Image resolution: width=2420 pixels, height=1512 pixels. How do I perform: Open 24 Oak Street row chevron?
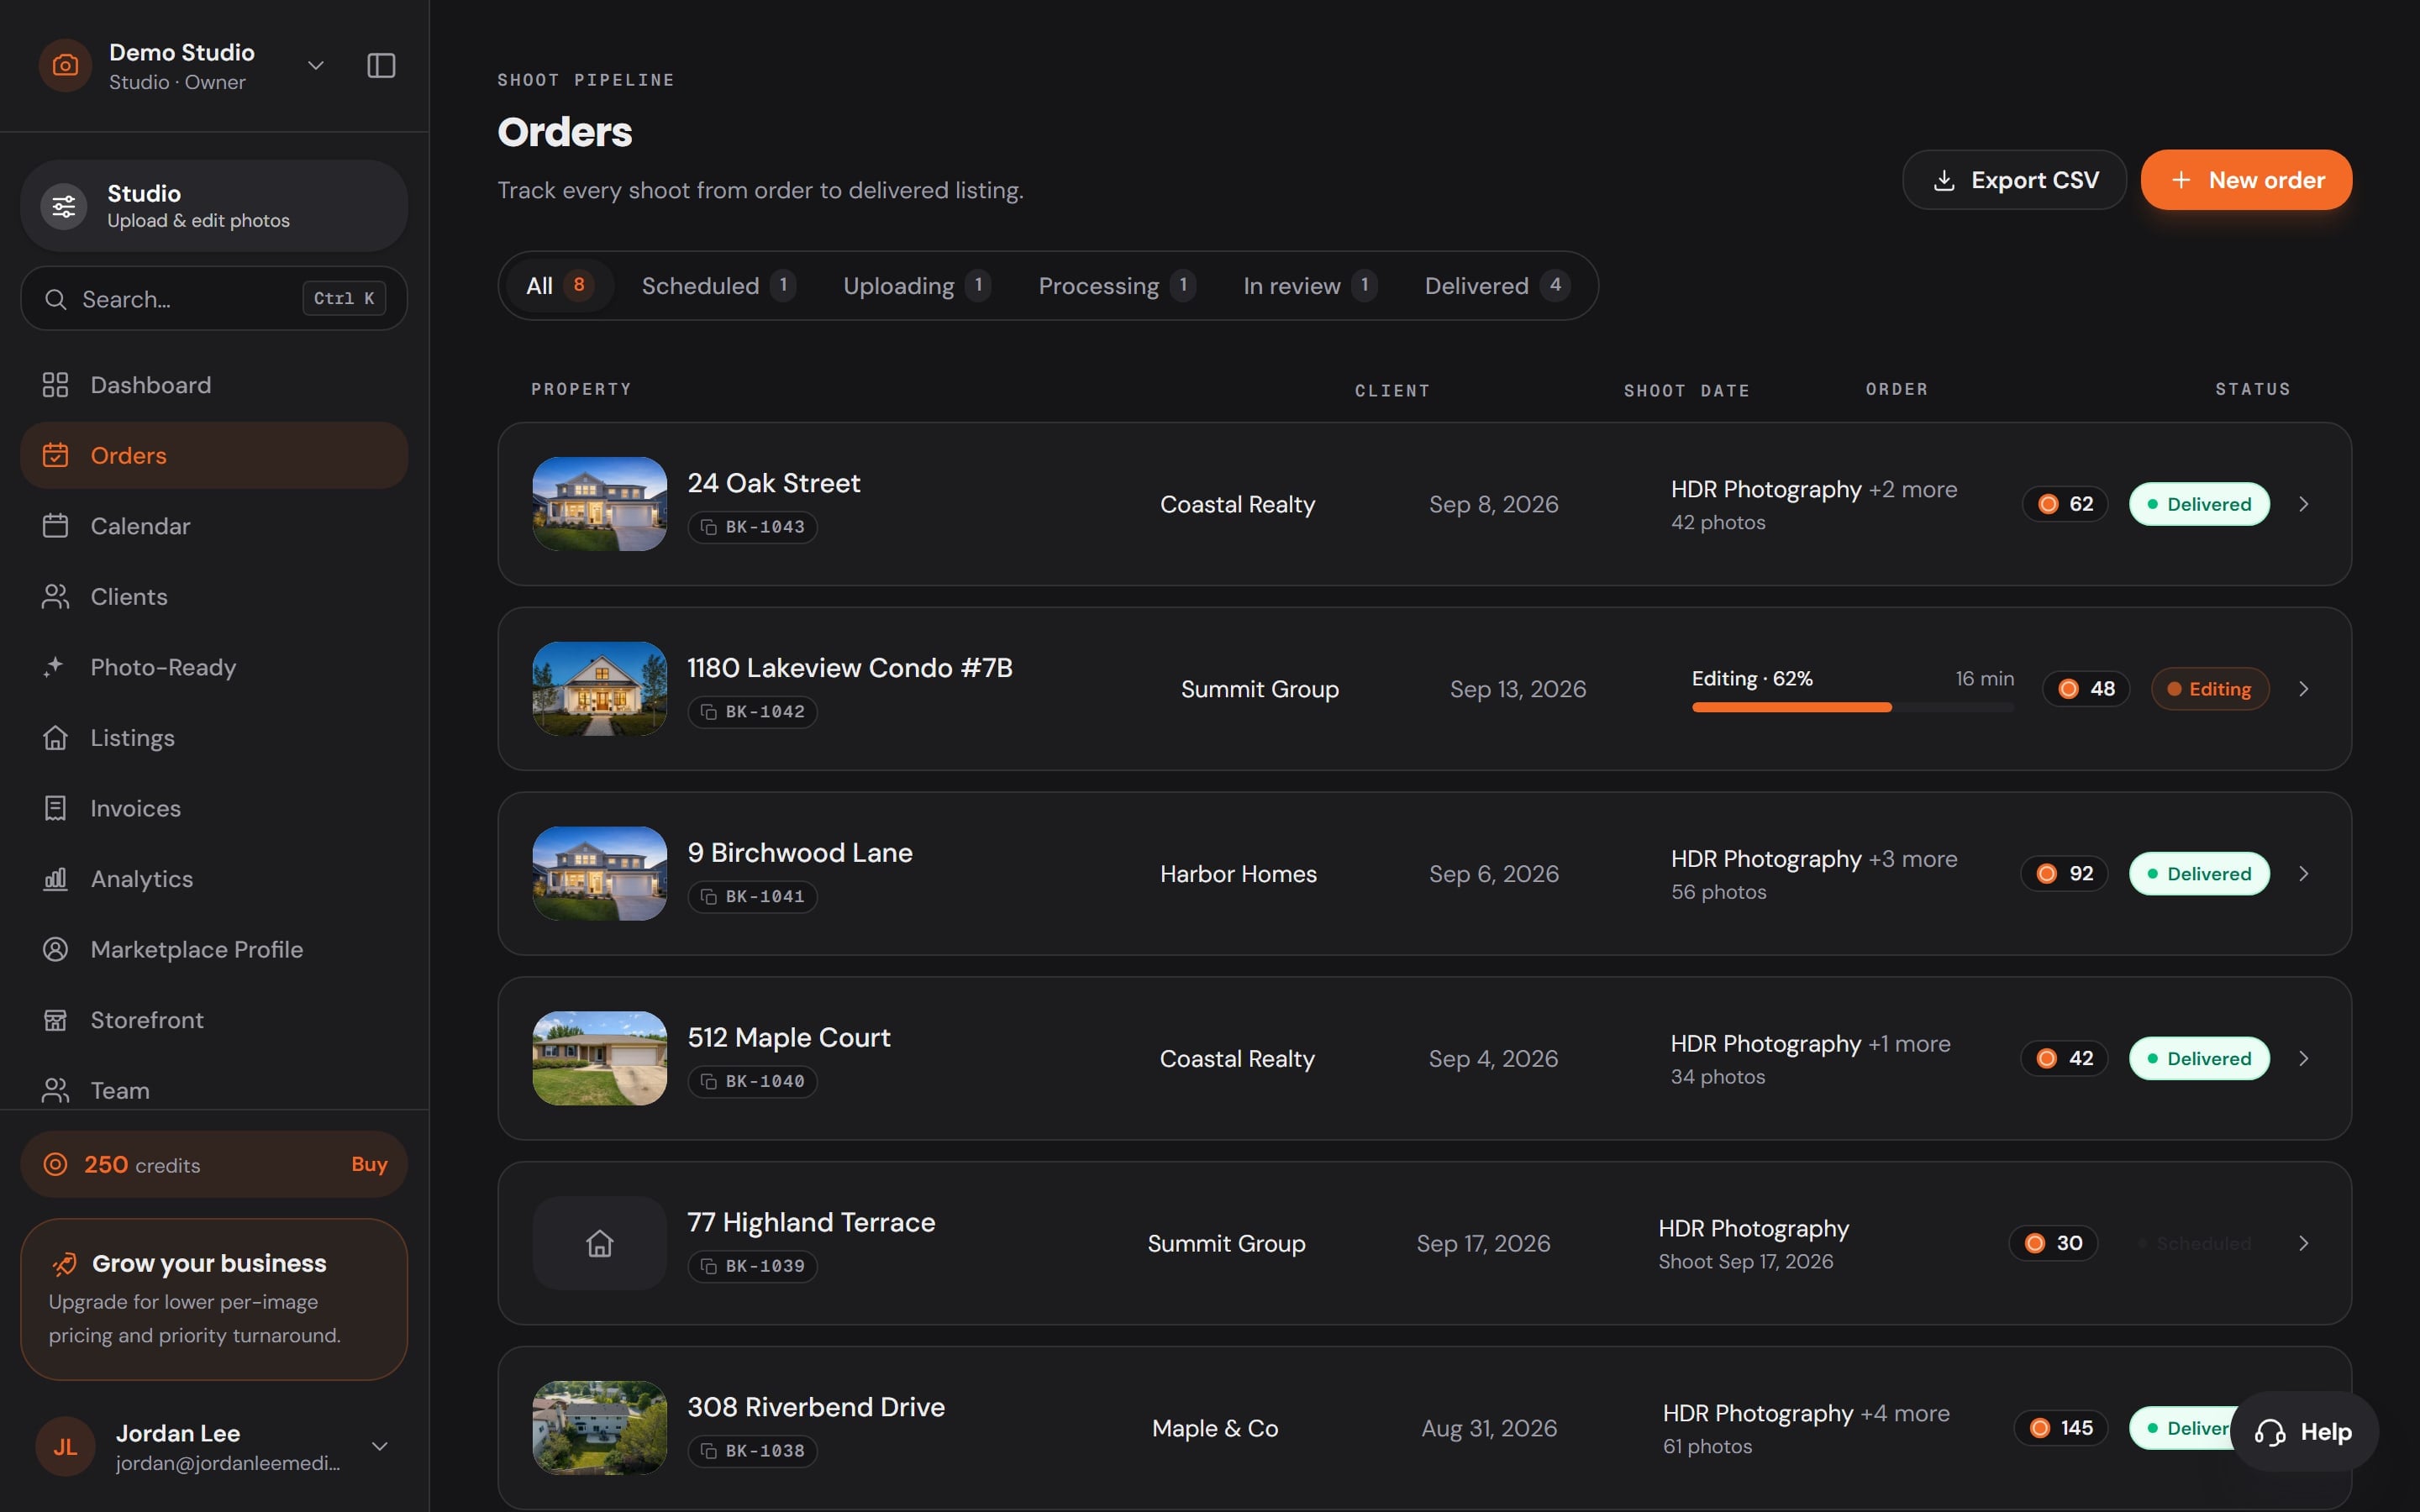tap(2304, 504)
